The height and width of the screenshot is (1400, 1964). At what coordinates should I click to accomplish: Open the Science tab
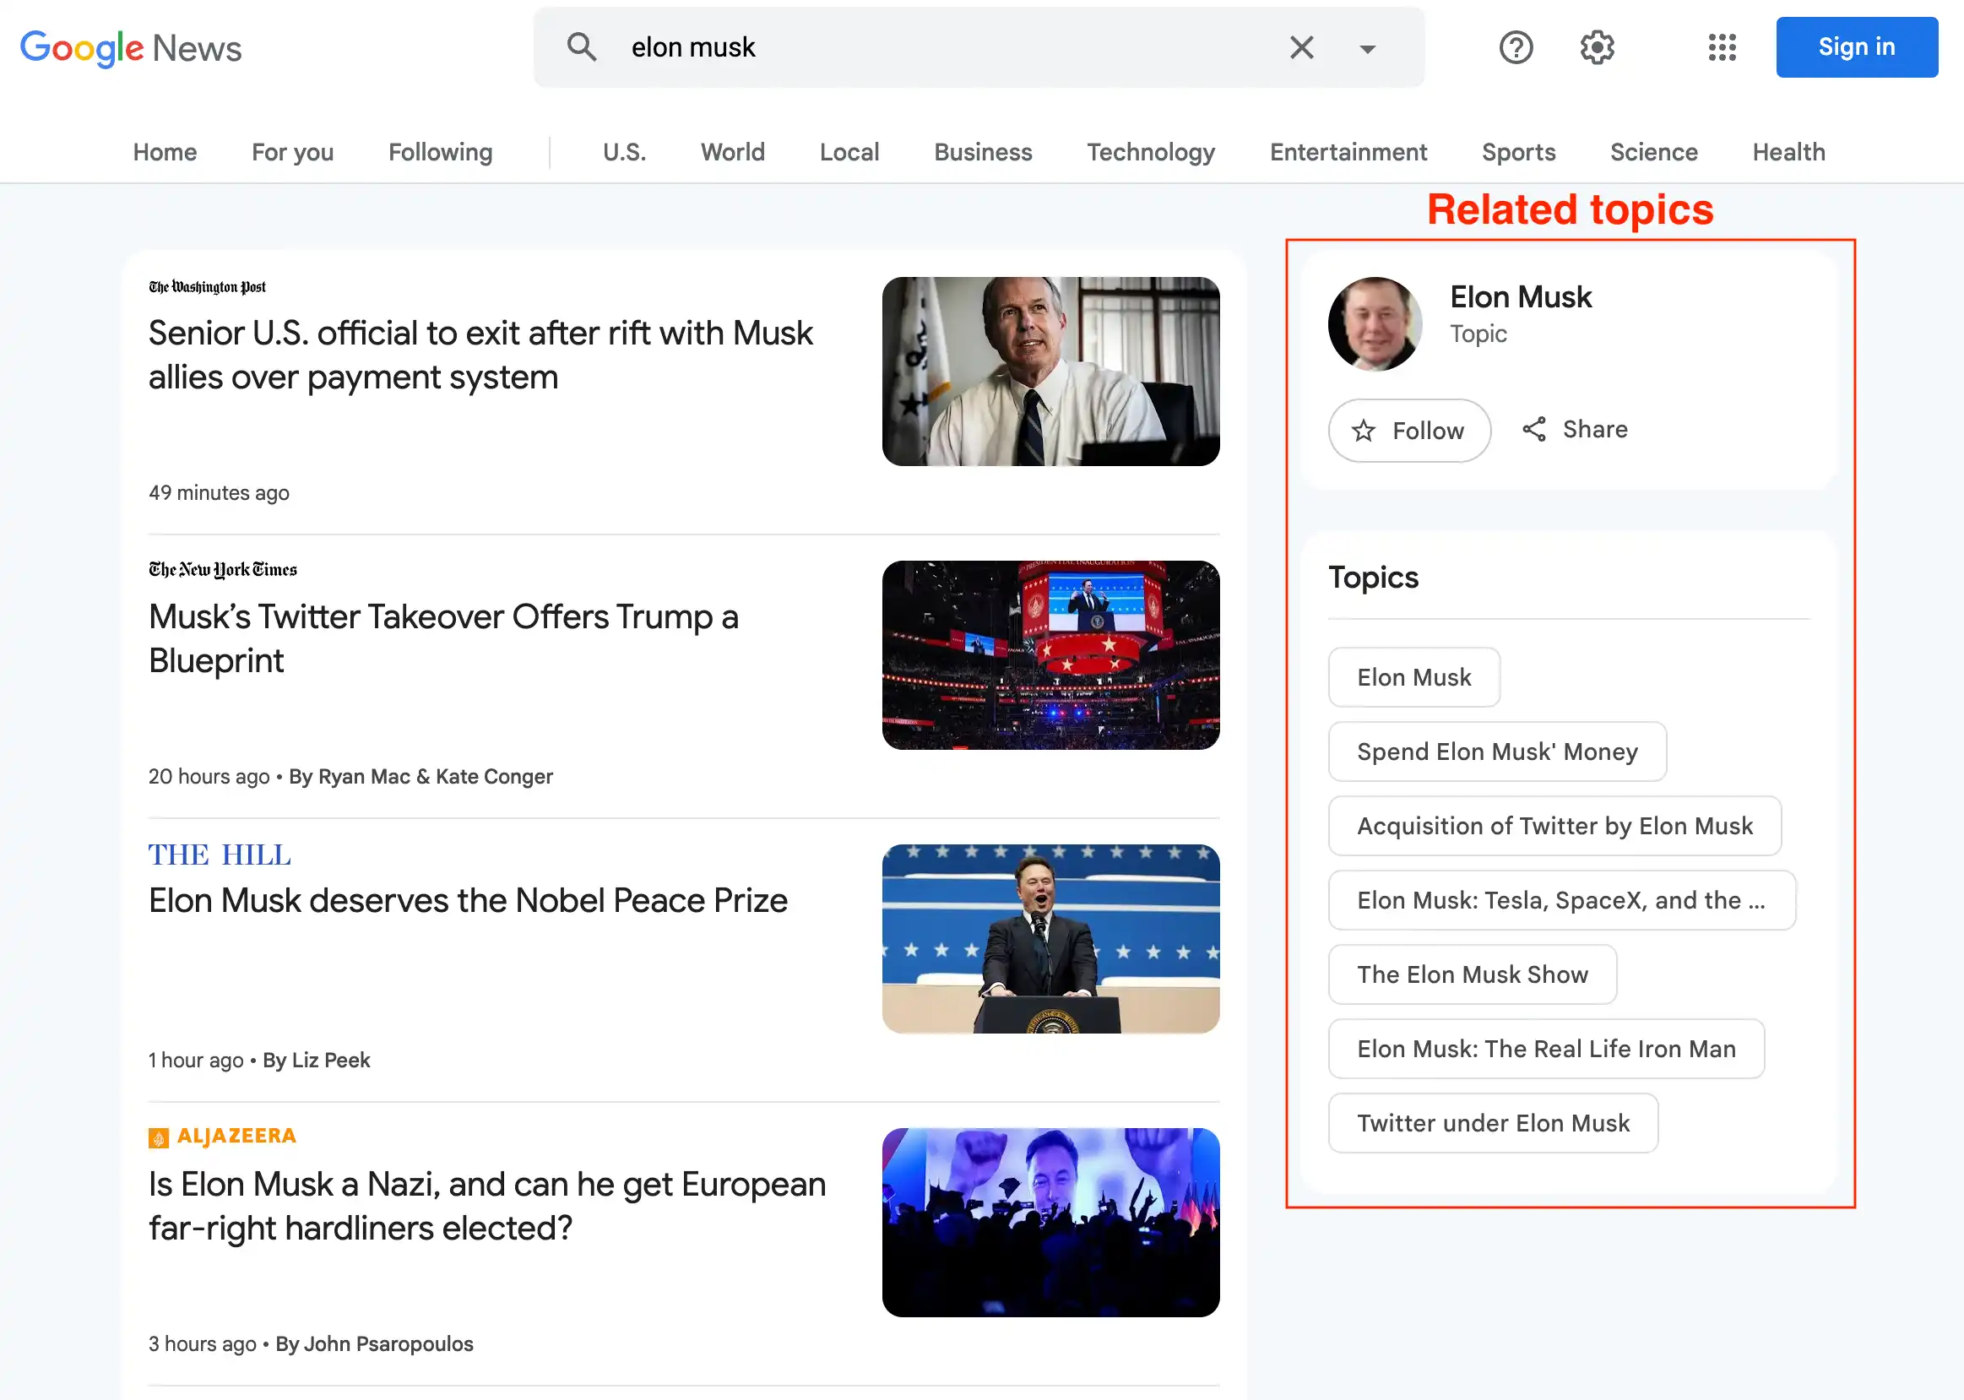(x=1654, y=153)
